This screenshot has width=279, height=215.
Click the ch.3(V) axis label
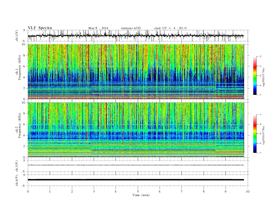pos(17,166)
